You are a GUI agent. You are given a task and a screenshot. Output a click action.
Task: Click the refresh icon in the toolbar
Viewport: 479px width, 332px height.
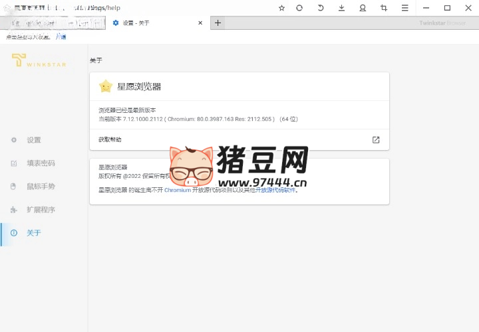tap(299, 8)
